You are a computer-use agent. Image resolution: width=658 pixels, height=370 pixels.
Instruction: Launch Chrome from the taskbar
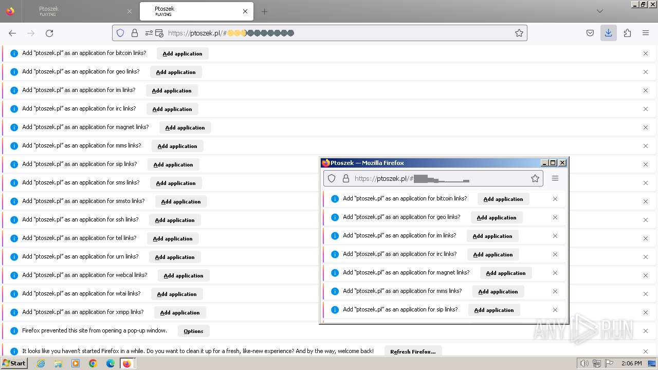(93, 363)
